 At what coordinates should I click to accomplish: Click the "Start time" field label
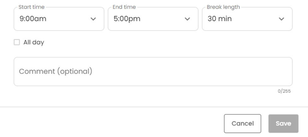click(x=32, y=7)
